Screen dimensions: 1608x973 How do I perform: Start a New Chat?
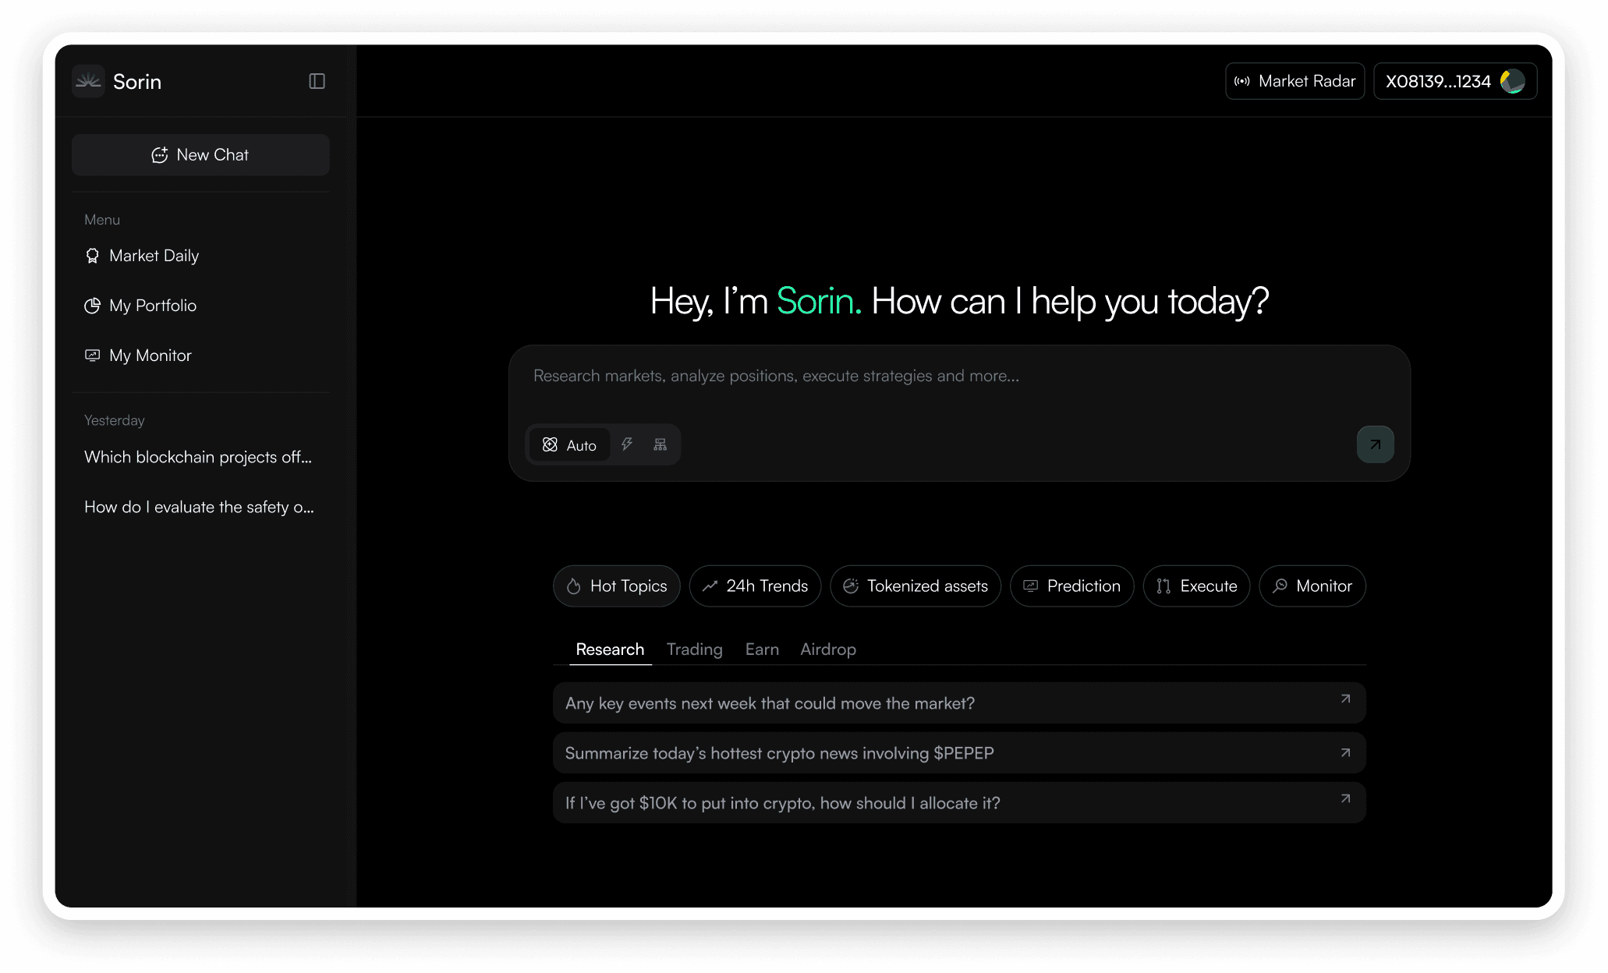point(200,154)
